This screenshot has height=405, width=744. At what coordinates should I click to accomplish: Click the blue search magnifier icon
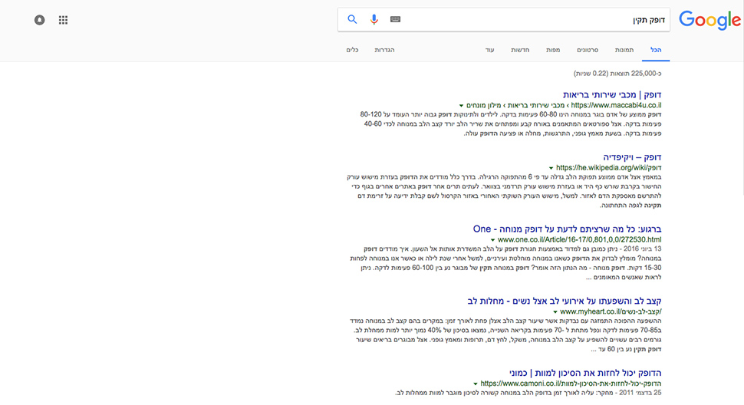352,19
